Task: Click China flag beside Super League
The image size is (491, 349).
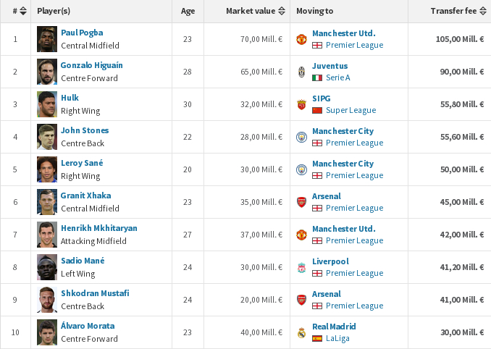Action: pyautogui.click(x=317, y=110)
